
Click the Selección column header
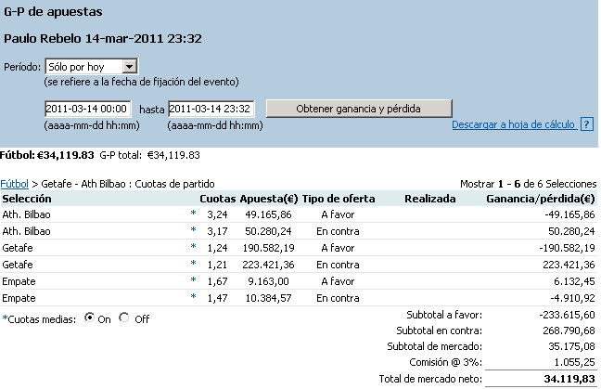pos(27,199)
